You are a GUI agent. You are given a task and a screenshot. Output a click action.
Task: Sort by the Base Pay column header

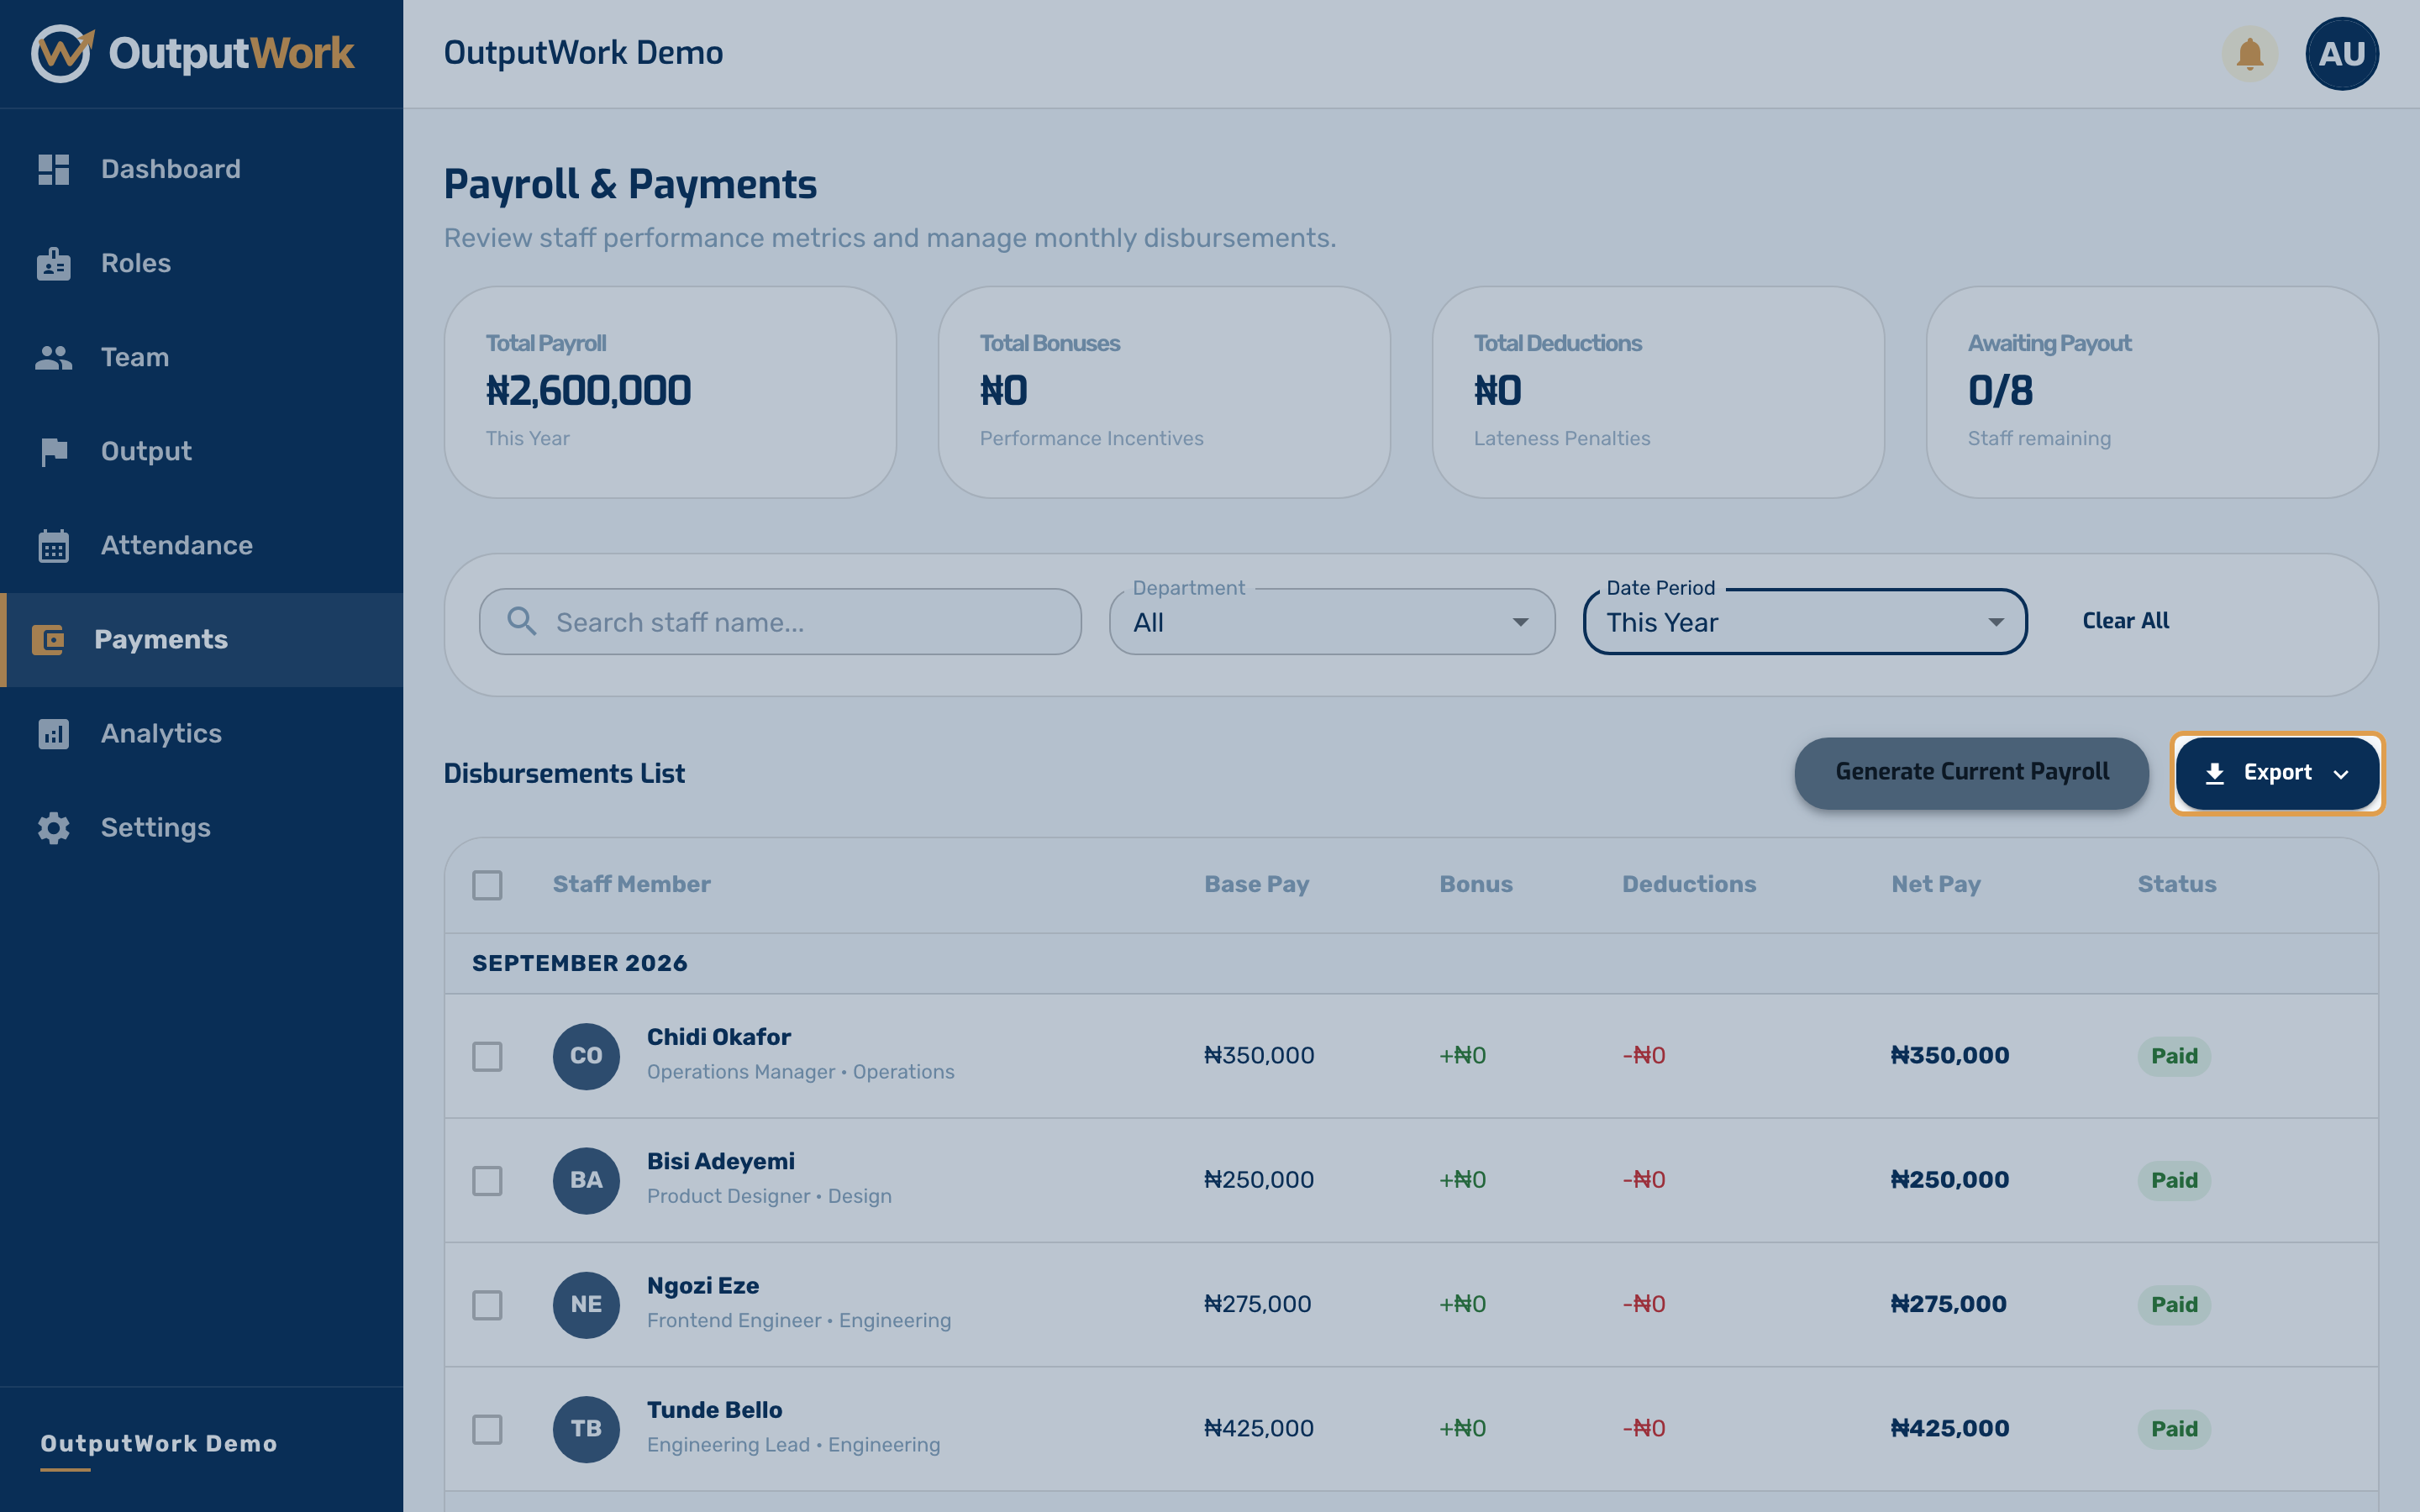click(x=1256, y=885)
